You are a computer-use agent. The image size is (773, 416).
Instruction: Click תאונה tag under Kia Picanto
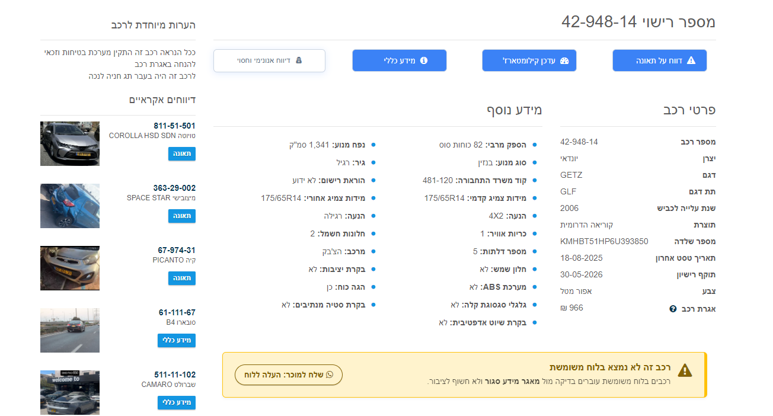pyautogui.click(x=181, y=279)
